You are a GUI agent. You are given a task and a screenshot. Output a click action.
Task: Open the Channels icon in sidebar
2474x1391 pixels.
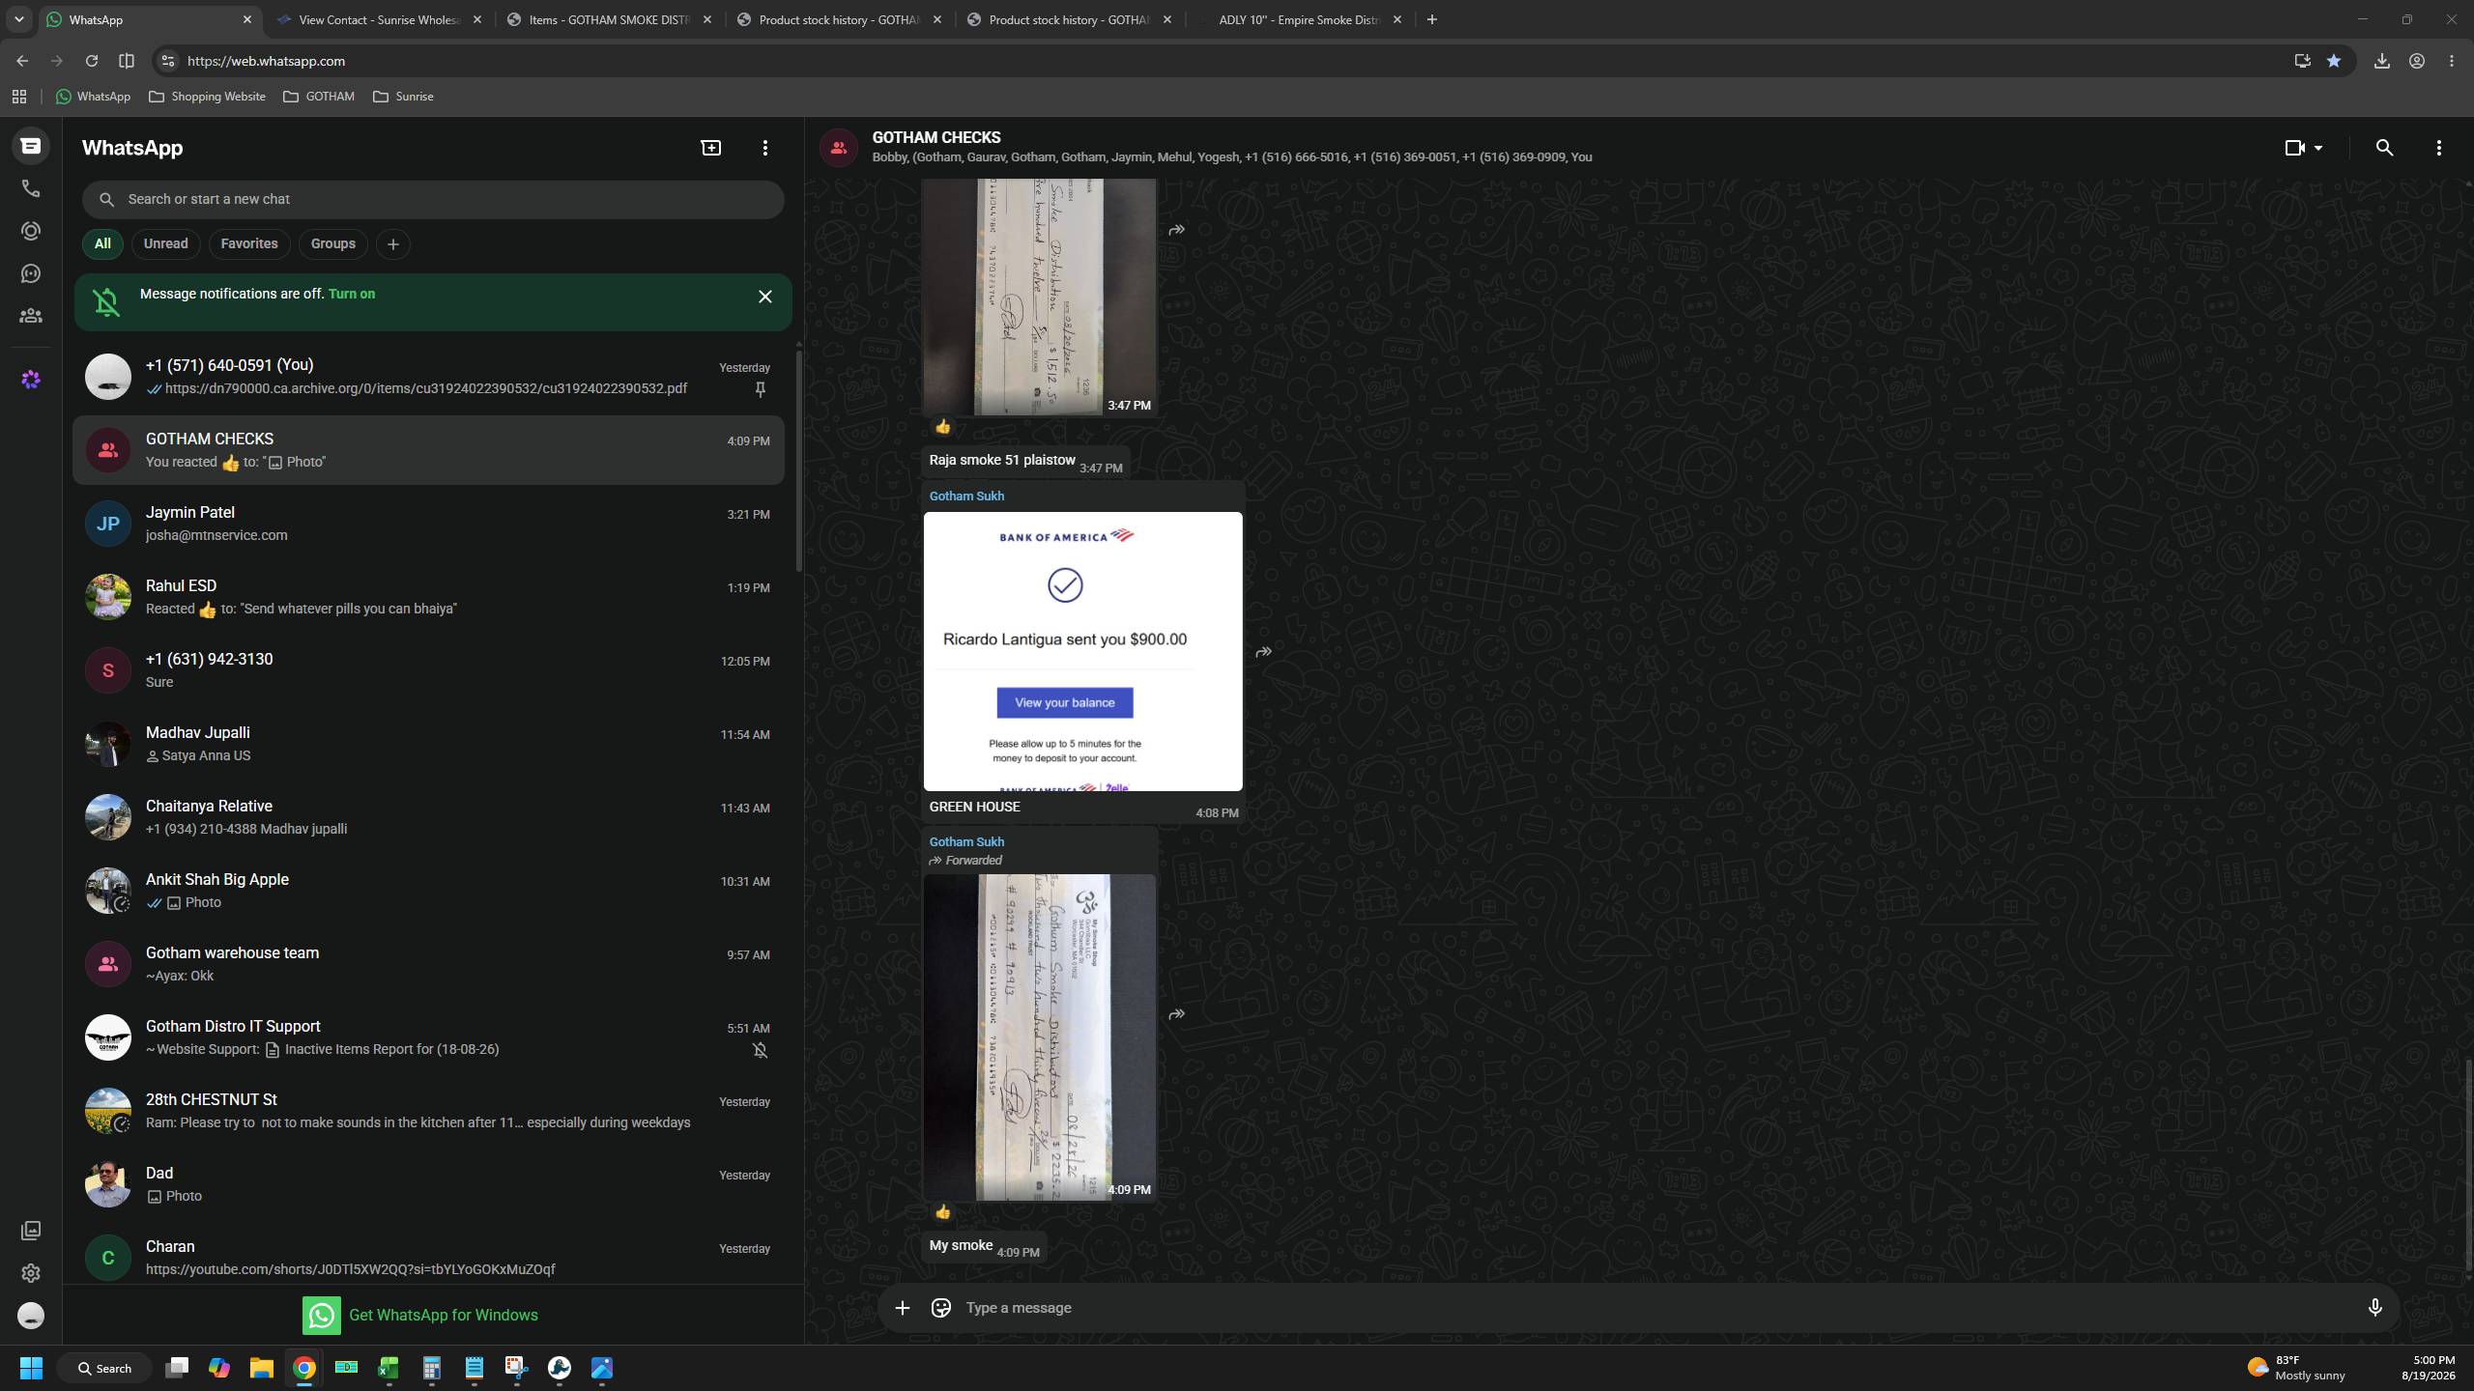(x=31, y=273)
